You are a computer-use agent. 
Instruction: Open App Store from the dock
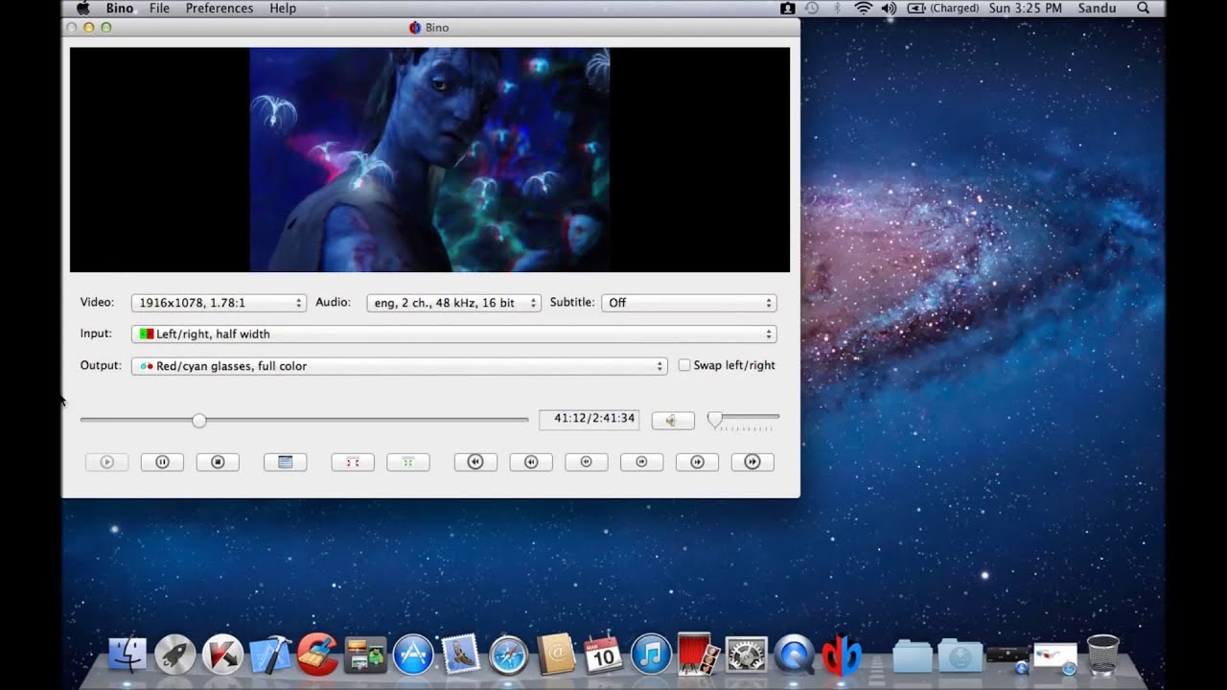[x=413, y=655]
